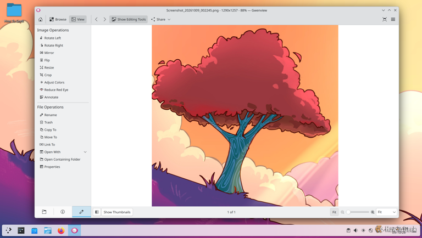Open the Share dropdown
The height and width of the screenshot is (238, 422).
pos(160,19)
